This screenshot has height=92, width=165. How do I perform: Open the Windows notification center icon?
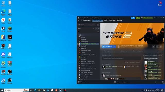click(x=162, y=90)
